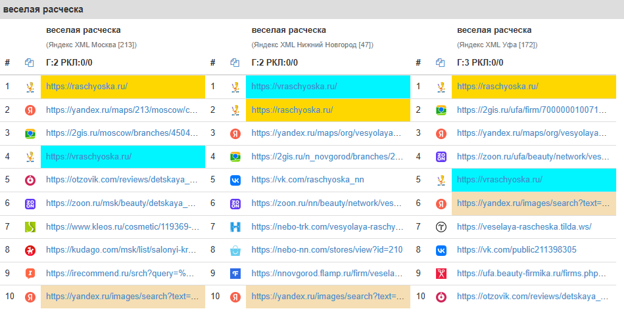Open the otzovik.com reviews link in the Уфа list
Image resolution: width=624 pixels, height=311 pixels.
[533, 297]
